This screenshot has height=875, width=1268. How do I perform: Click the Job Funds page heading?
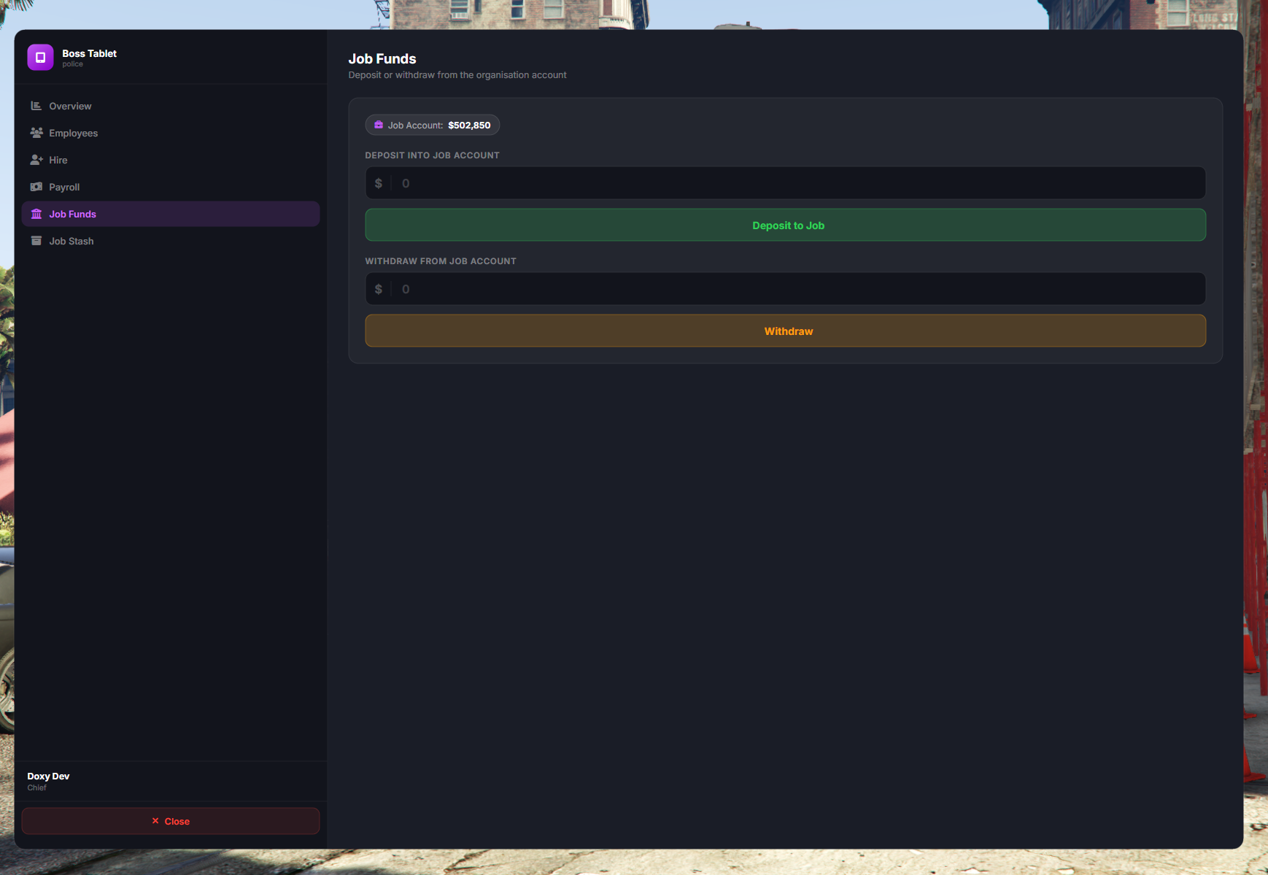coord(382,58)
